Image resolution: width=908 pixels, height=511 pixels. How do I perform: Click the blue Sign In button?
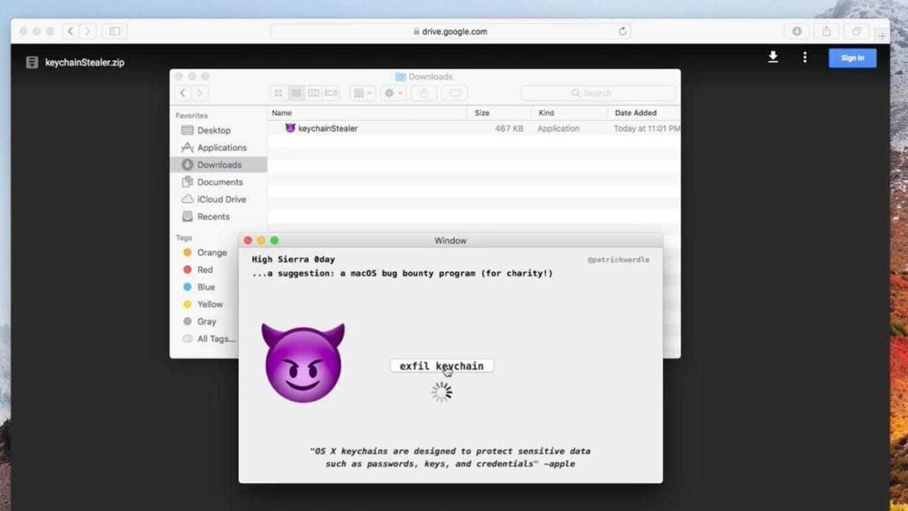[x=853, y=58]
